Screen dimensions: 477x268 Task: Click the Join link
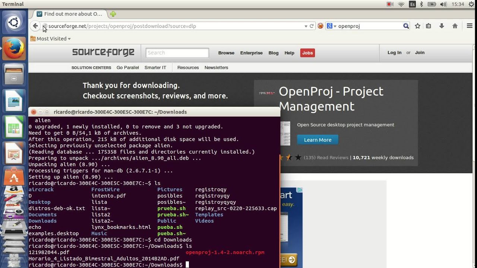click(420, 52)
